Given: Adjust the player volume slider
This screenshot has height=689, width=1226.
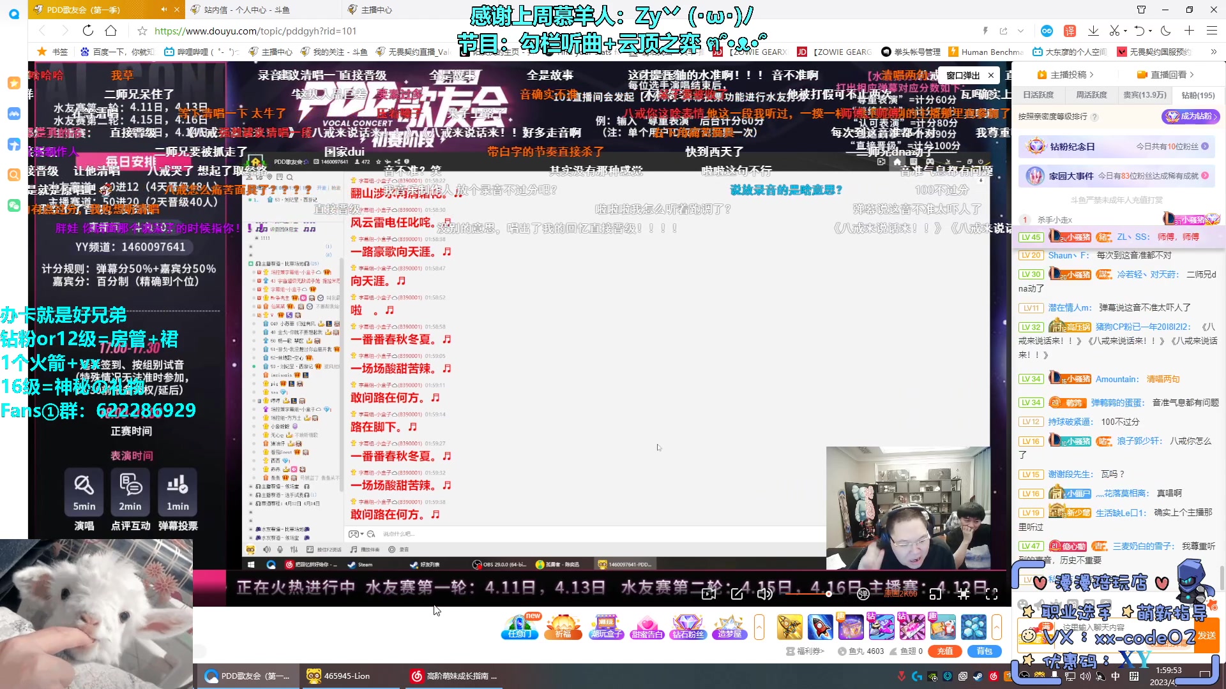Looking at the screenshot, I should click(x=807, y=595).
